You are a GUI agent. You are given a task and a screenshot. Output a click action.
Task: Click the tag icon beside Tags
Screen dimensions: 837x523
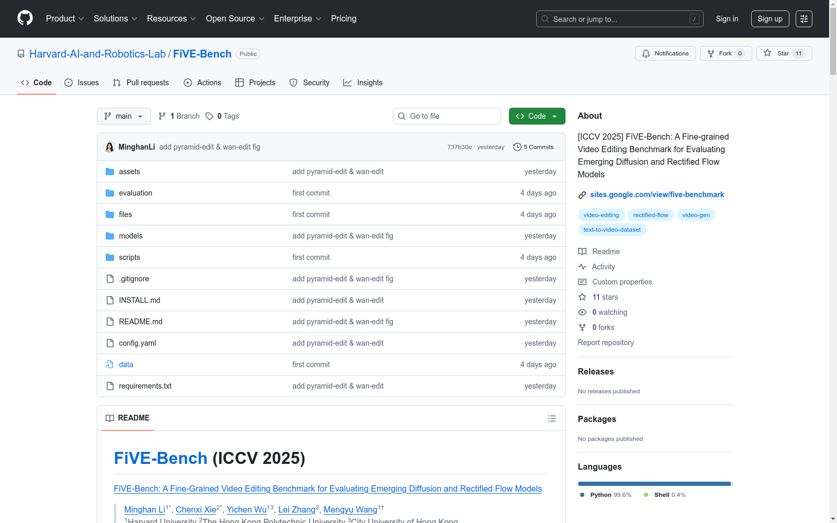[x=209, y=116]
